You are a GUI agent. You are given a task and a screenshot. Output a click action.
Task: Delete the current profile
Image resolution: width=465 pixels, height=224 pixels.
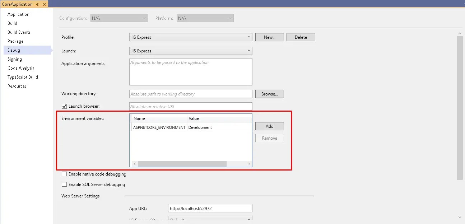(301, 37)
